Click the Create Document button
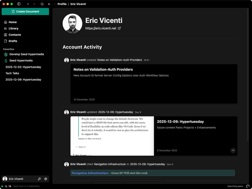 [x=25, y=12]
